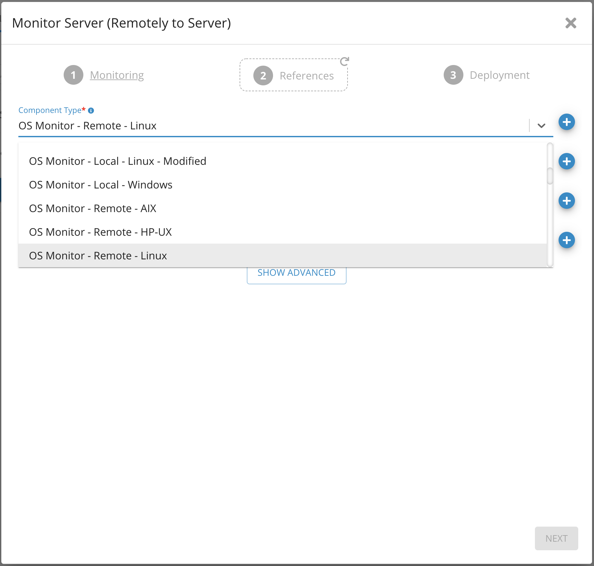The image size is (594, 566).
Task: Click the second blue plus button
Action: pyautogui.click(x=566, y=162)
